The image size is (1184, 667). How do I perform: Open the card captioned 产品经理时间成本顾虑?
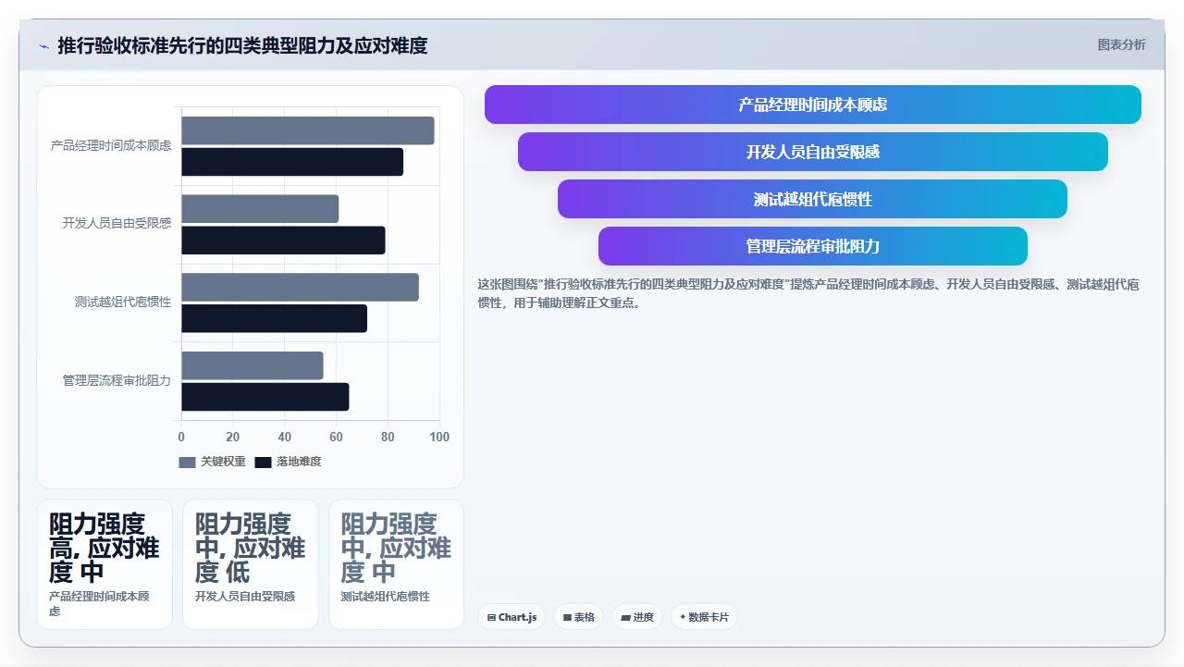(105, 564)
